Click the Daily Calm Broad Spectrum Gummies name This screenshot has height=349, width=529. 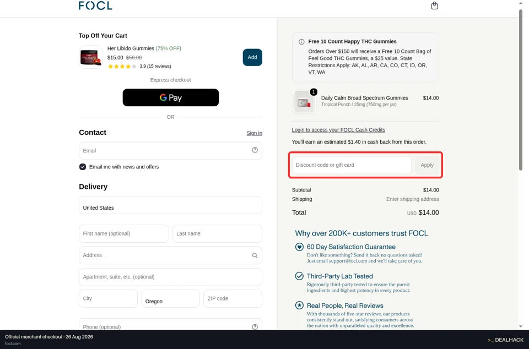click(x=364, y=98)
